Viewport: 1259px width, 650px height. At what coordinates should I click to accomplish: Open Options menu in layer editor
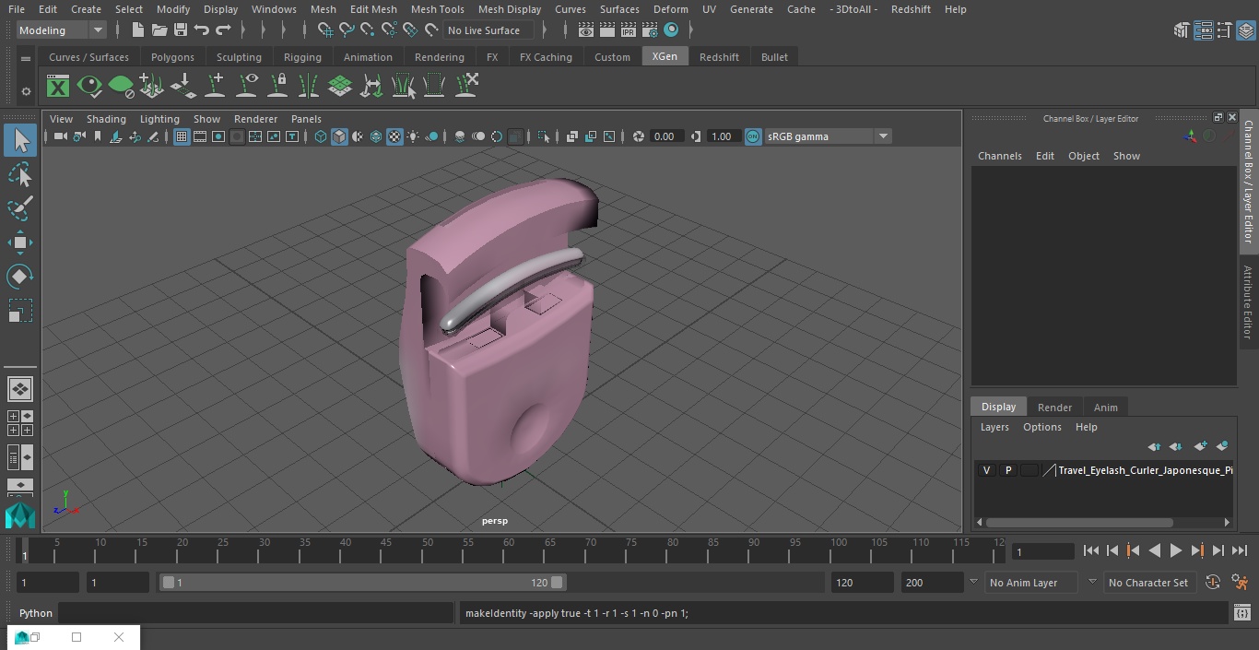[1042, 427]
